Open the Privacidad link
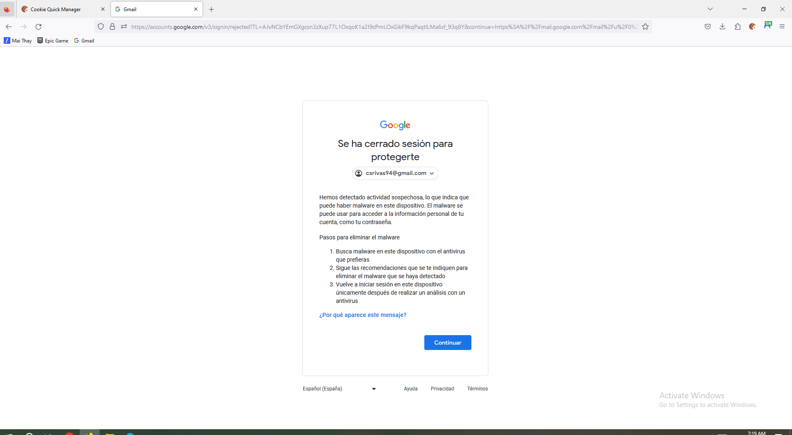 point(442,389)
